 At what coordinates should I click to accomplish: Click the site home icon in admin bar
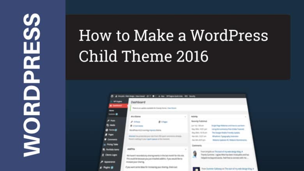point(116,96)
